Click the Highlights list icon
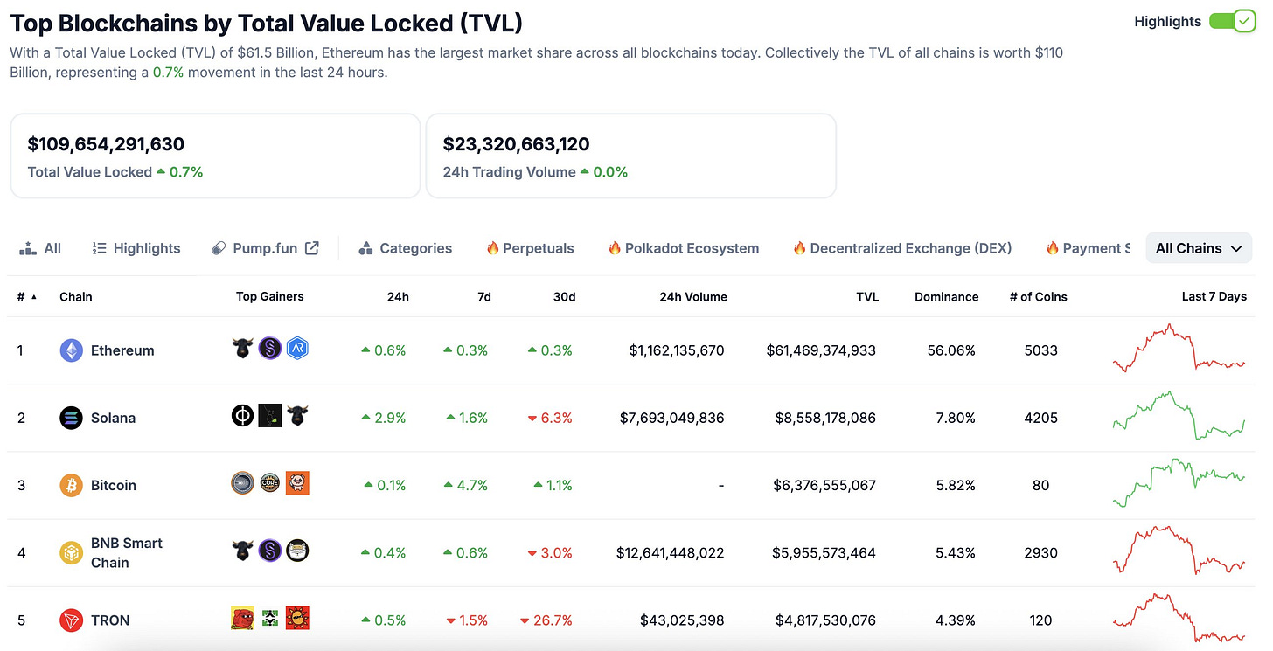1273x651 pixels. point(99,248)
